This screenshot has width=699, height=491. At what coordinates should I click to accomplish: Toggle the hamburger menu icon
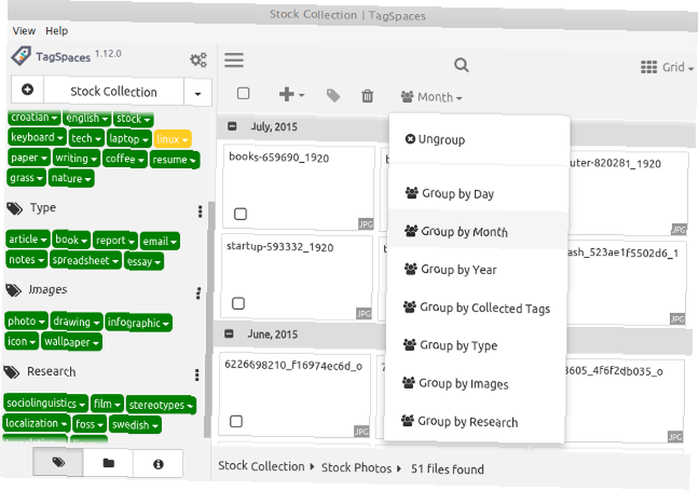pyautogui.click(x=234, y=59)
